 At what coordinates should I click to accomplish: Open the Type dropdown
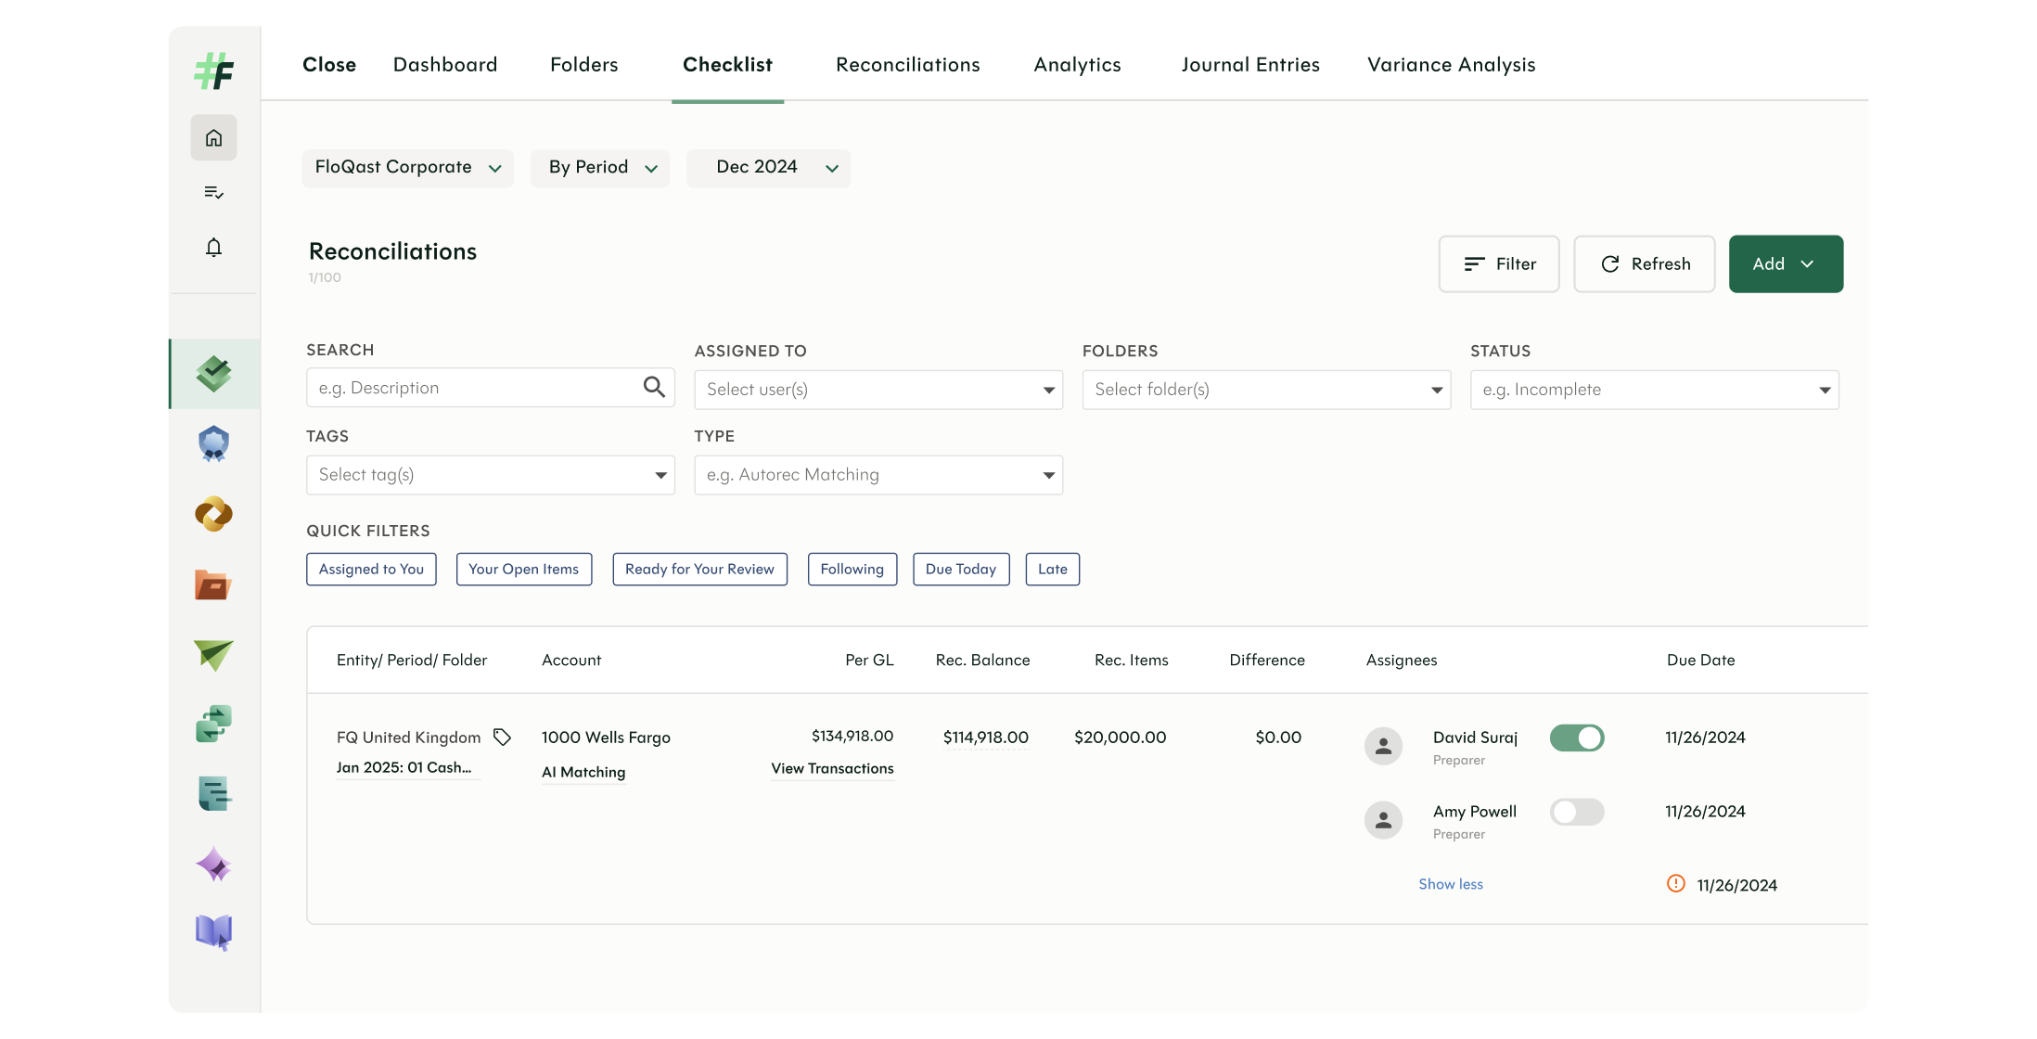point(878,475)
